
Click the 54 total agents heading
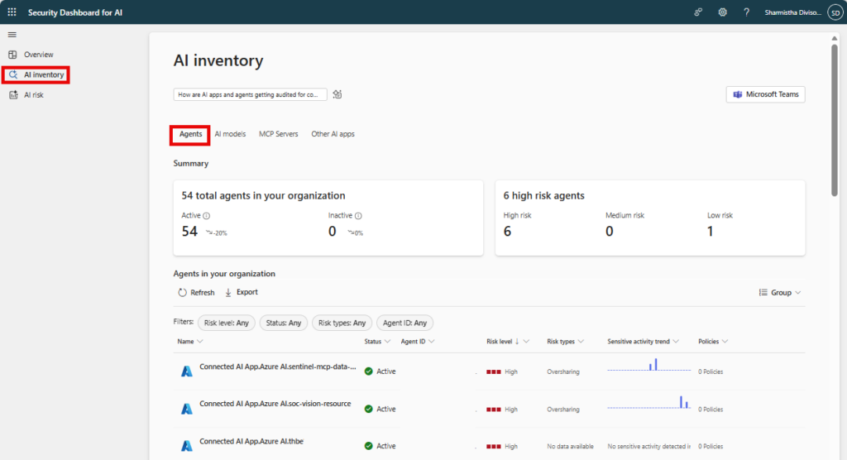click(x=263, y=196)
